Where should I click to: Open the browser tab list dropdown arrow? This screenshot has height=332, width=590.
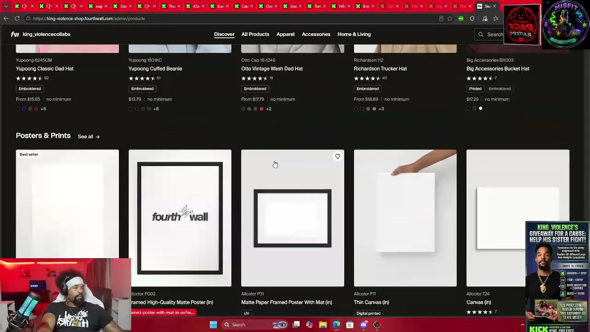click(x=6, y=6)
